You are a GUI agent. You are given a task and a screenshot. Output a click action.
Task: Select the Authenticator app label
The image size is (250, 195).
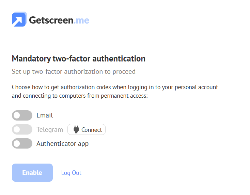click(x=62, y=144)
